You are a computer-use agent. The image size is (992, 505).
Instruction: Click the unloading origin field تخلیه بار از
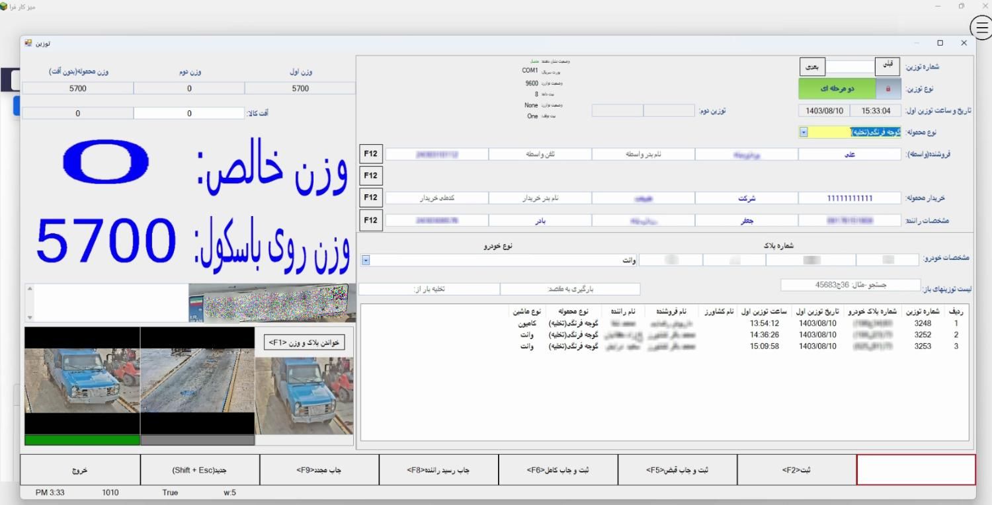point(429,289)
